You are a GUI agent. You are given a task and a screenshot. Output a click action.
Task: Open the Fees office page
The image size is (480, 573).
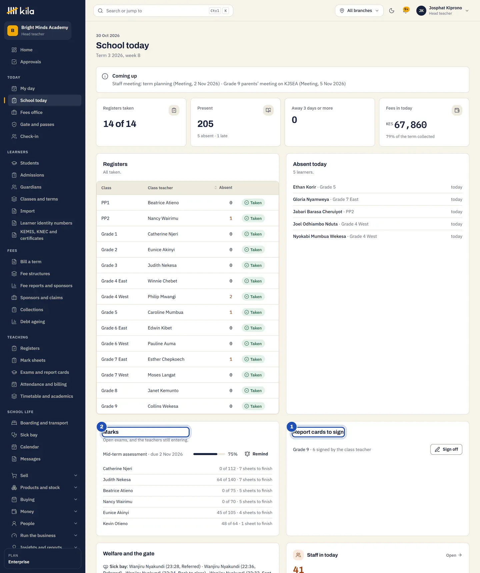click(44, 112)
